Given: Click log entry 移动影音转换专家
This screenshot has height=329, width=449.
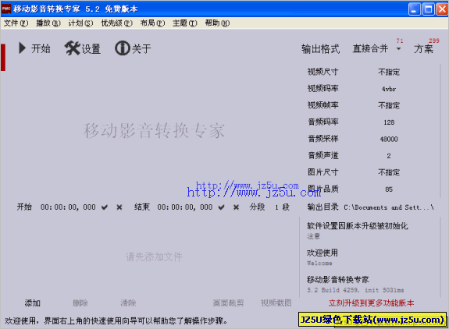Looking at the screenshot, I should tap(337, 280).
